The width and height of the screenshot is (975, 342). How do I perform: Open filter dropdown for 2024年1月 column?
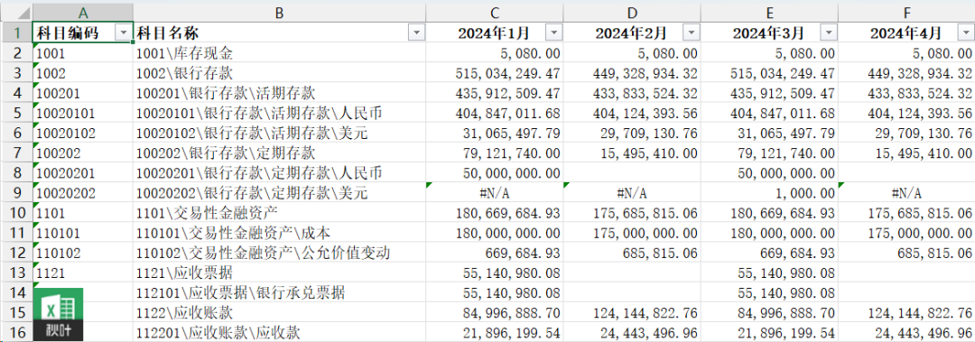point(553,33)
